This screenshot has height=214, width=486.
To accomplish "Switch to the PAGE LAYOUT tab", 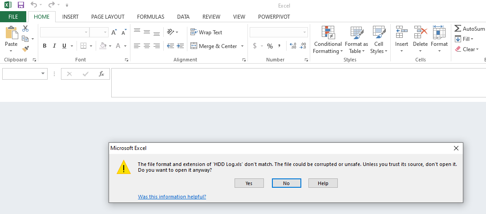I will (108, 17).
